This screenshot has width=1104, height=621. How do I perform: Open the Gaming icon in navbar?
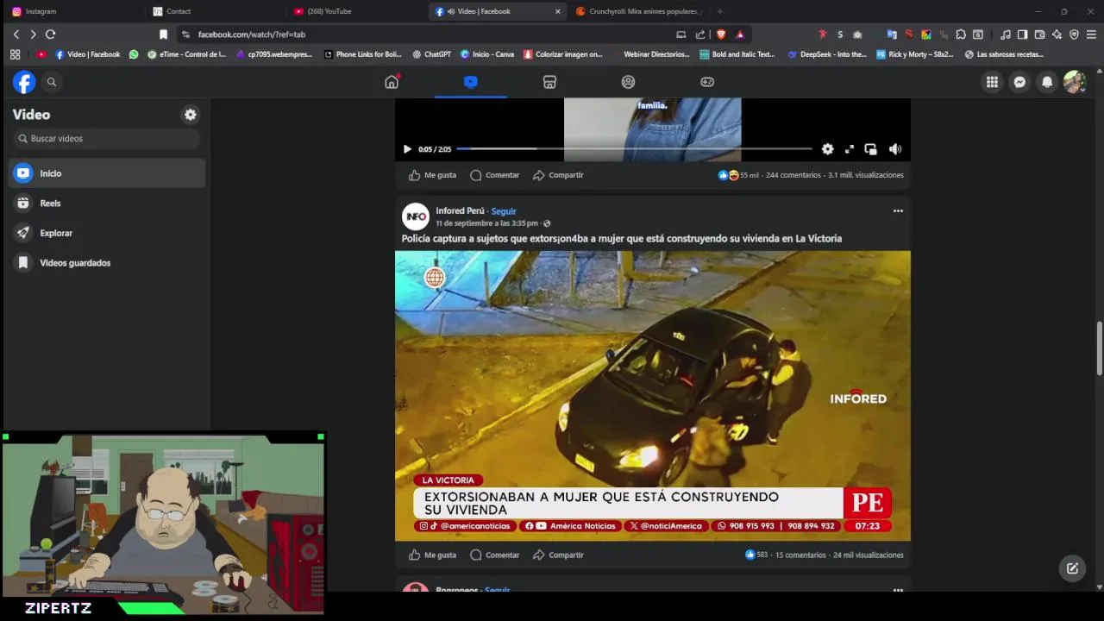[x=707, y=82]
